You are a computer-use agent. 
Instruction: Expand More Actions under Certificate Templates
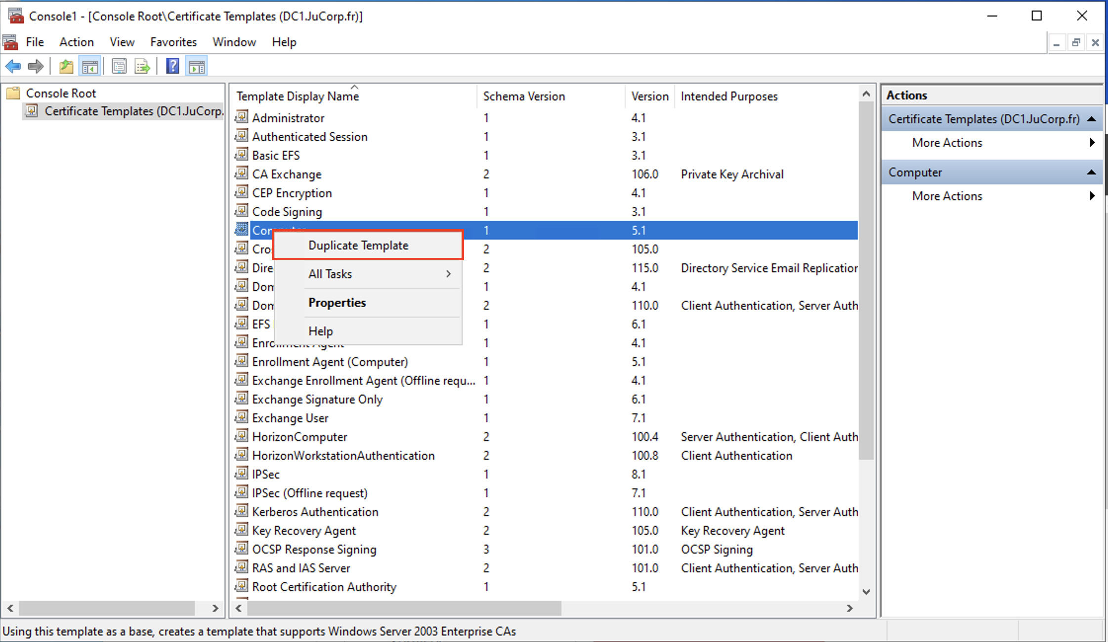click(x=993, y=143)
